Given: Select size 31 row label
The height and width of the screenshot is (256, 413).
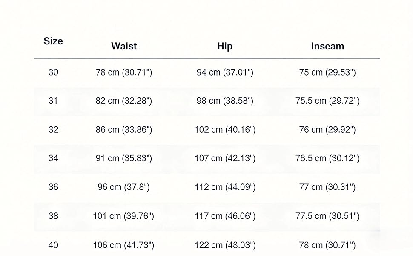Looking at the screenshot, I should 53,101.
